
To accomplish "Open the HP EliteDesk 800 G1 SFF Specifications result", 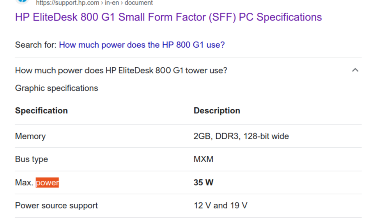I will [168, 17].
